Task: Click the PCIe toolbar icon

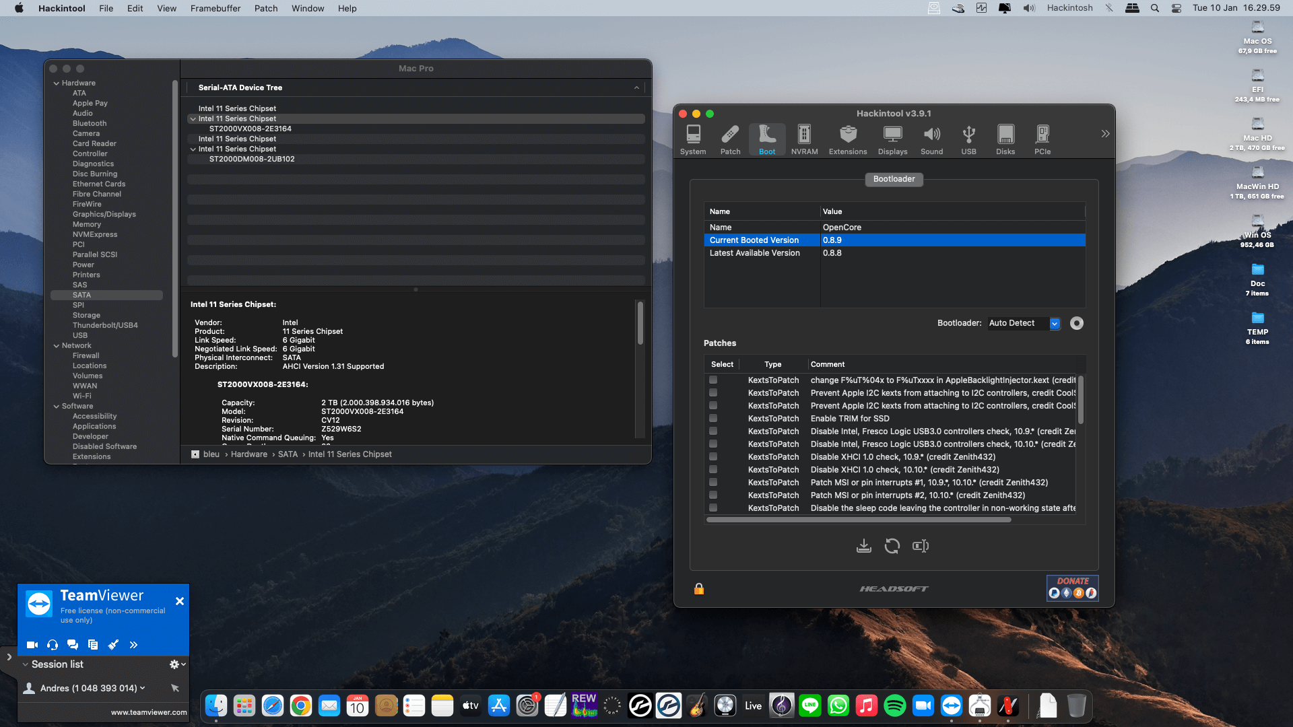Action: 1042,139
